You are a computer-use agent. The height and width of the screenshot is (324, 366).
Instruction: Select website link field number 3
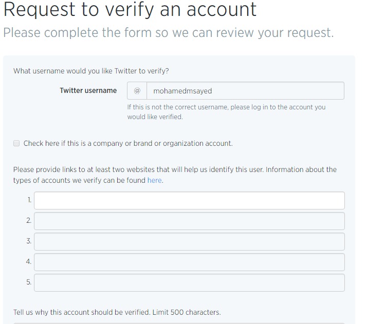(189, 241)
